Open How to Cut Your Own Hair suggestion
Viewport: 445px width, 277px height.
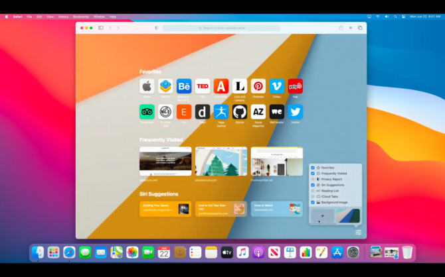221,209
